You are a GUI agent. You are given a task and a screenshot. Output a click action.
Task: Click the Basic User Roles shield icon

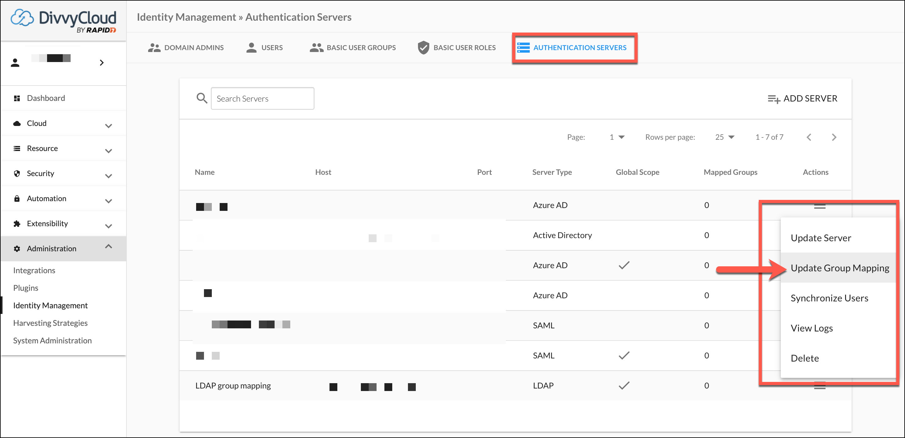[423, 48]
